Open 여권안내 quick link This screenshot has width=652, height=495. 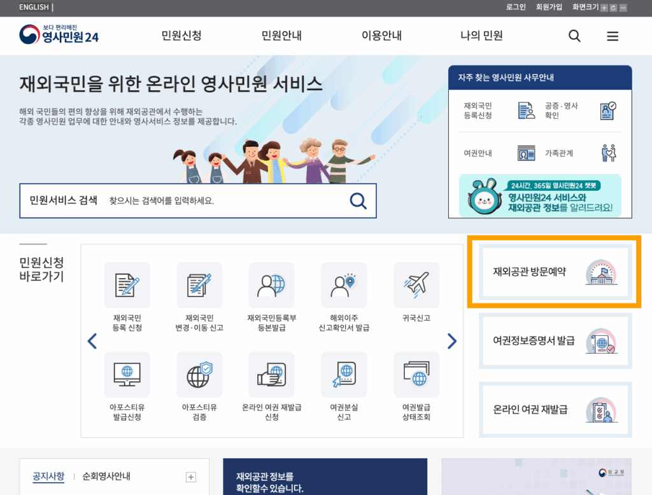tap(499, 153)
